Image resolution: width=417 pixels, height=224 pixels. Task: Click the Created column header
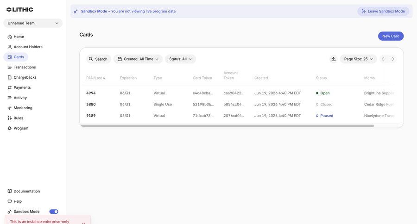click(x=261, y=78)
